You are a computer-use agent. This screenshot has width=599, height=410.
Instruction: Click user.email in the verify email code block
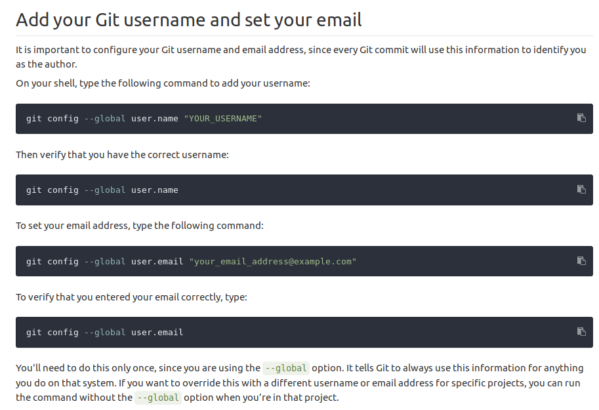point(157,333)
